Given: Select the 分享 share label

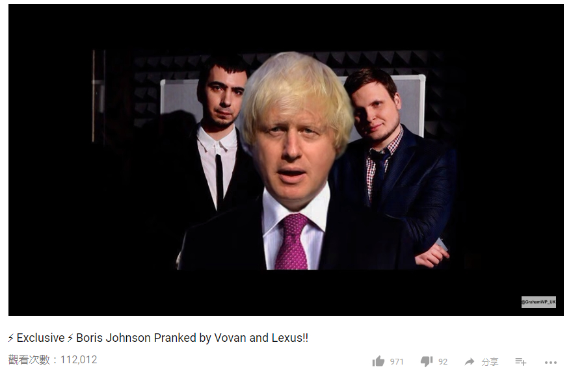Looking at the screenshot, I should [x=490, y=362].
